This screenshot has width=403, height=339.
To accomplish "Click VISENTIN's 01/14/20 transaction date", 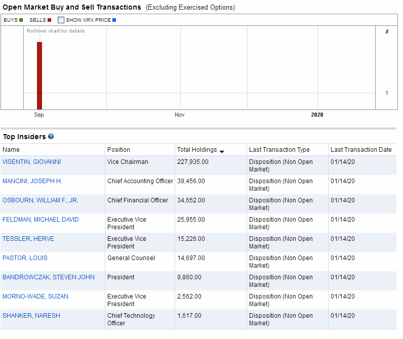I will coord(343,162).
